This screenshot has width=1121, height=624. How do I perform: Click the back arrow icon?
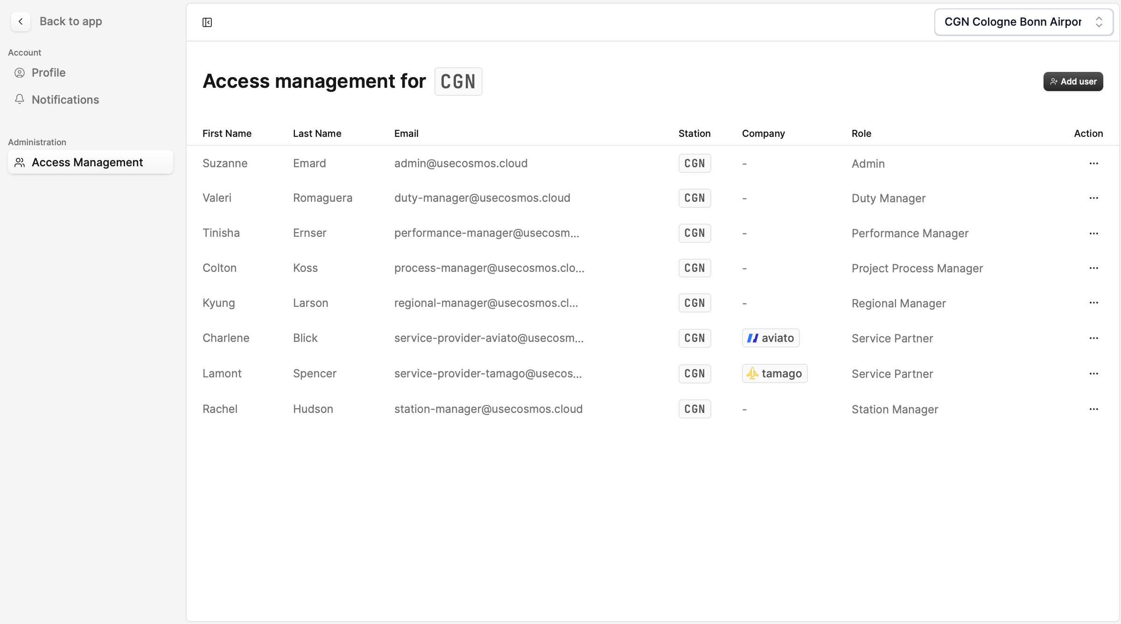21,21
